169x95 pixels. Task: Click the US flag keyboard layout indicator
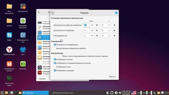(134, 93)
